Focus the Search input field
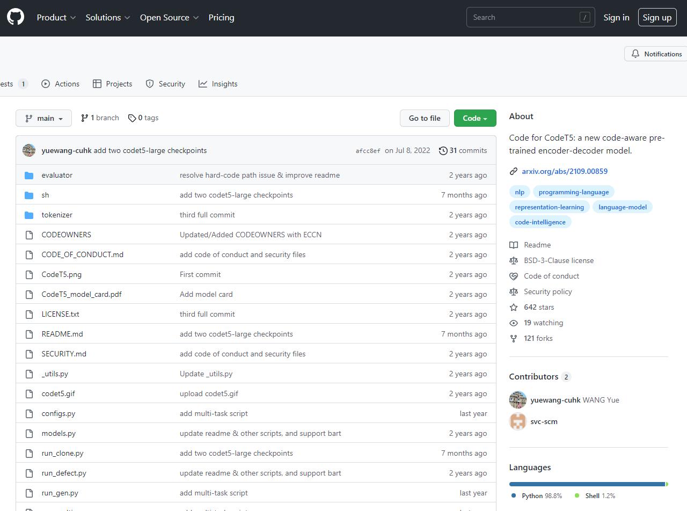 (x=523, y=18)
